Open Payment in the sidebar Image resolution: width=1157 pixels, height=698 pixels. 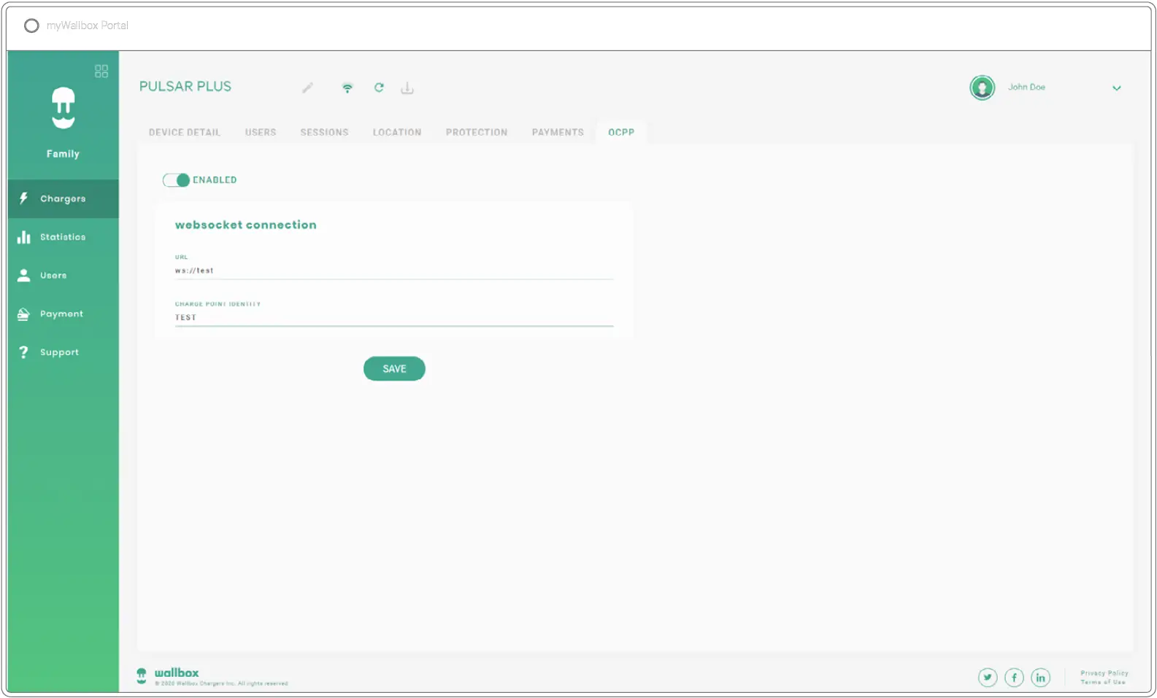[x=64, y=314]
